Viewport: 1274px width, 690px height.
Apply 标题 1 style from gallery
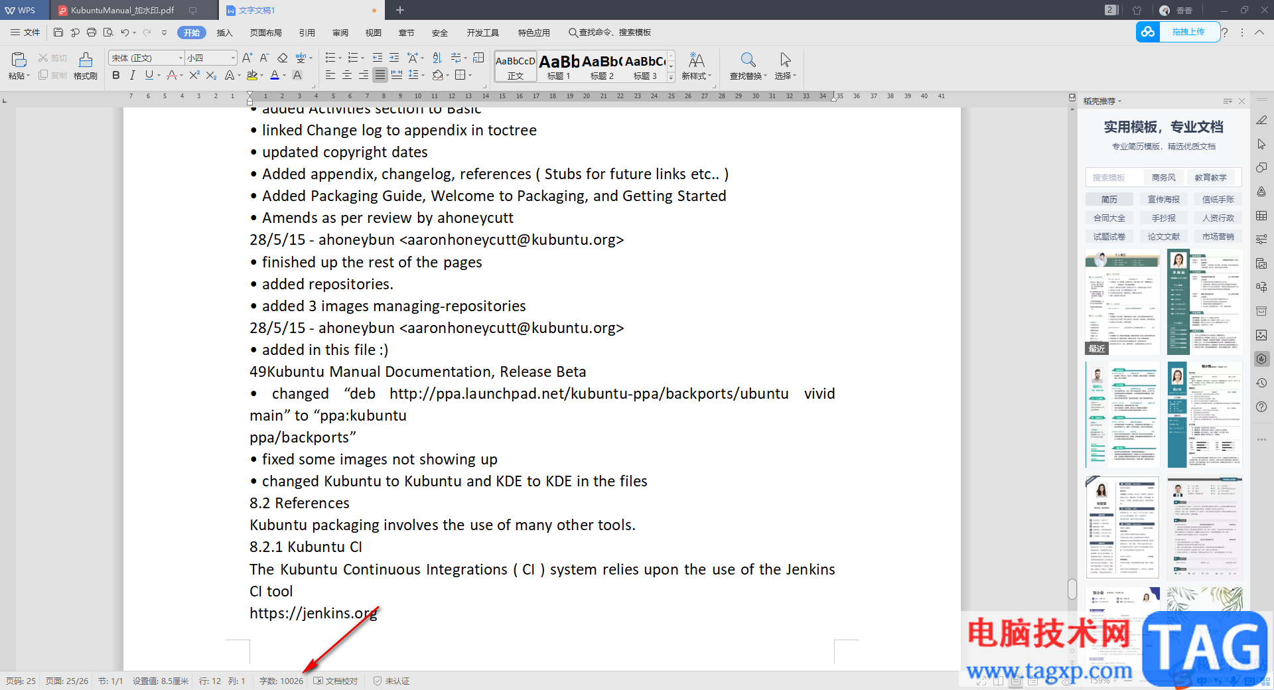pyautogui.click(x=559, y=66)
